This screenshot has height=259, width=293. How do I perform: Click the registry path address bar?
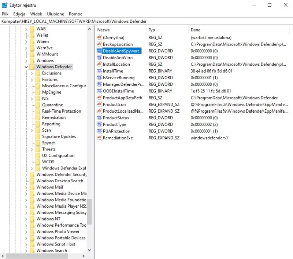[146, 22]
